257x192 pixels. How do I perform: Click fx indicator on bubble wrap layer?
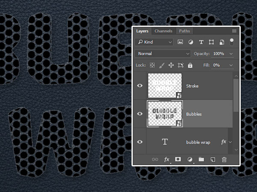(x=224, y=142)
